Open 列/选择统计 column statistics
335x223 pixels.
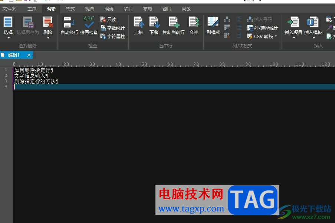pyautogui.click(x=263, y=28)
